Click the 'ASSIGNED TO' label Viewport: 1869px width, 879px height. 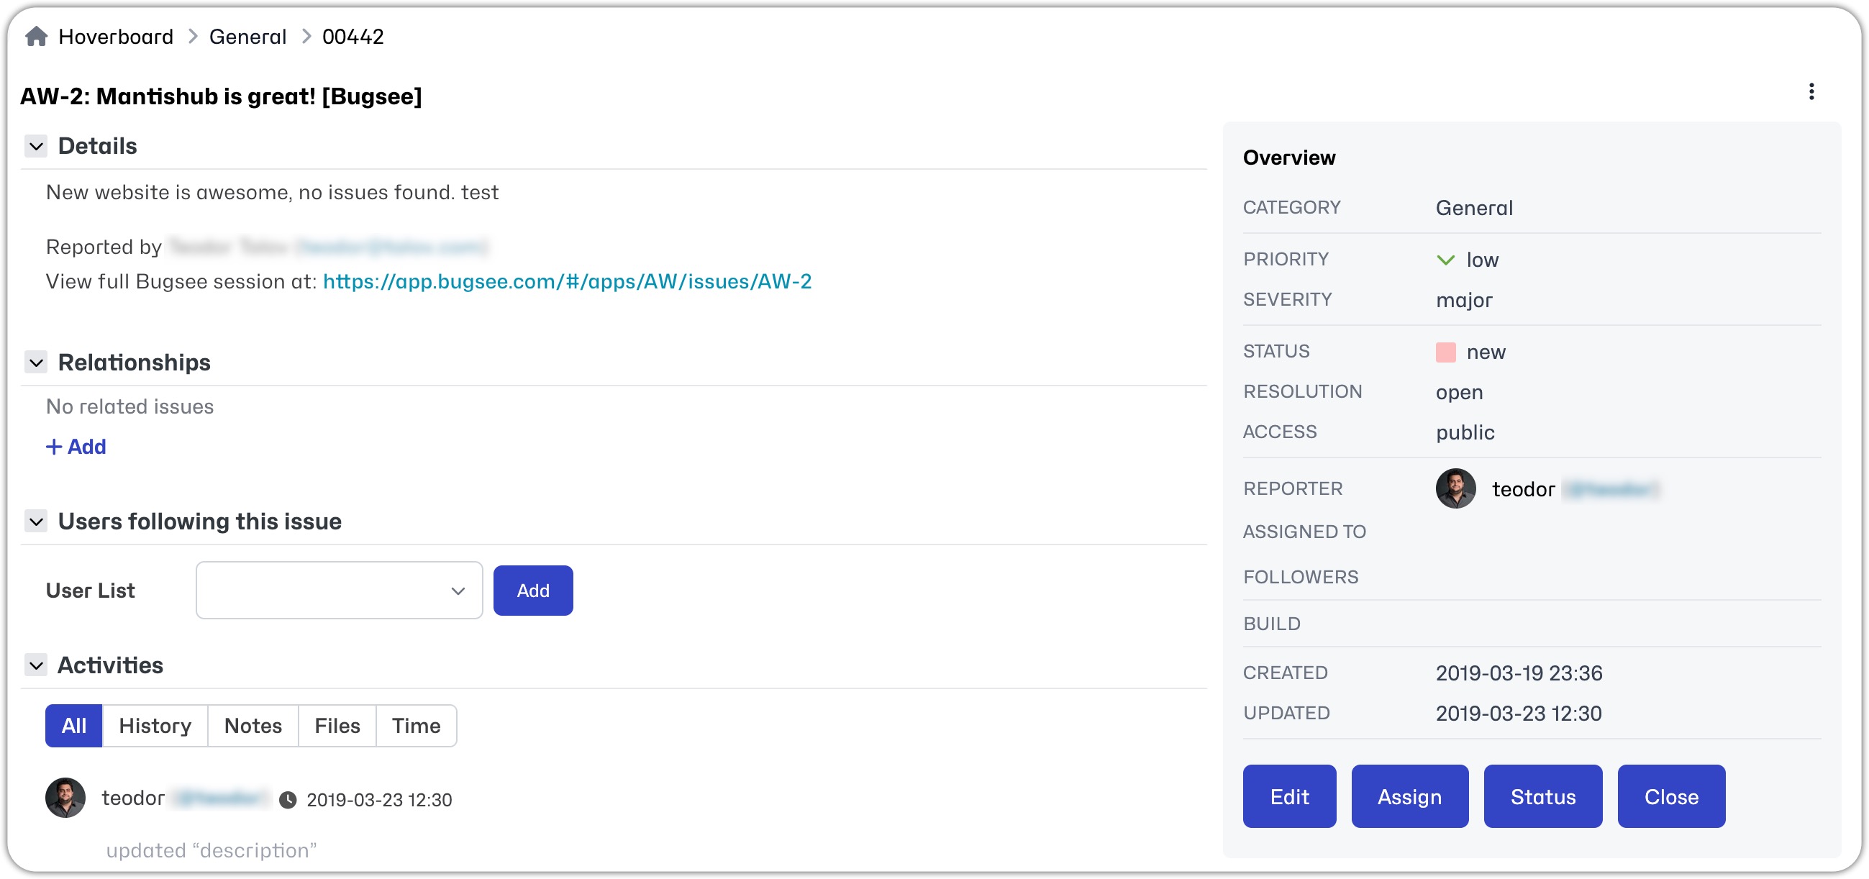pyautogui.click(x=1304, y=532)
